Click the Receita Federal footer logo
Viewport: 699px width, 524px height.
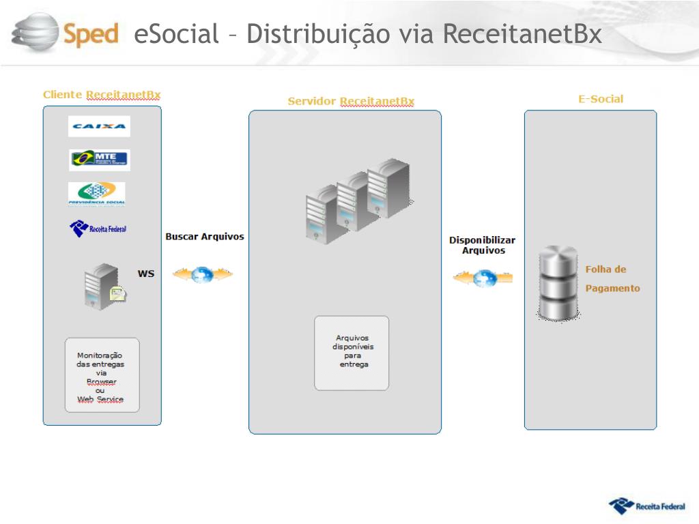tap(647, 506)
